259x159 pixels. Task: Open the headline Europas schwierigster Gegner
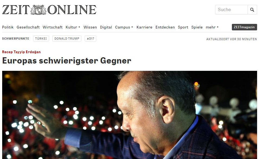point(67,61)
